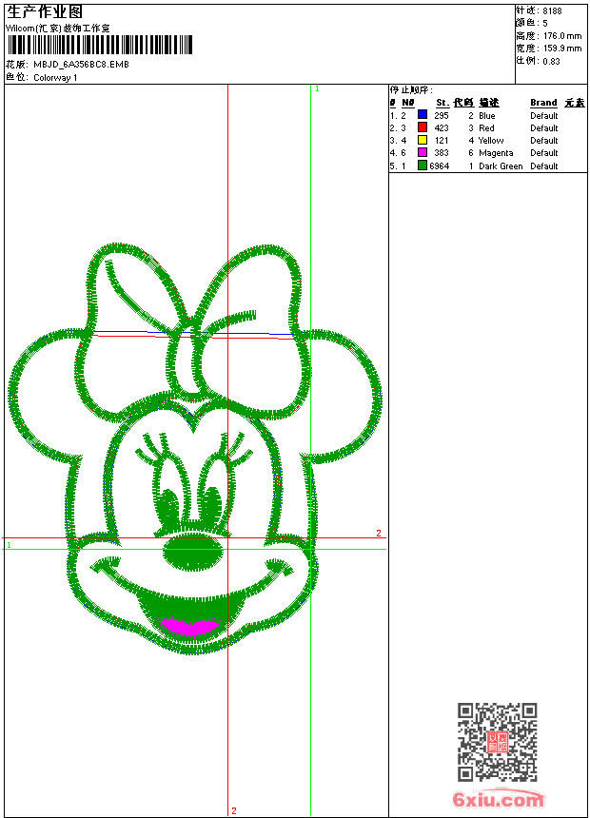Click 'Default' brand in the Blue row
Screen dimensions: 590x818
pos(543,116)
